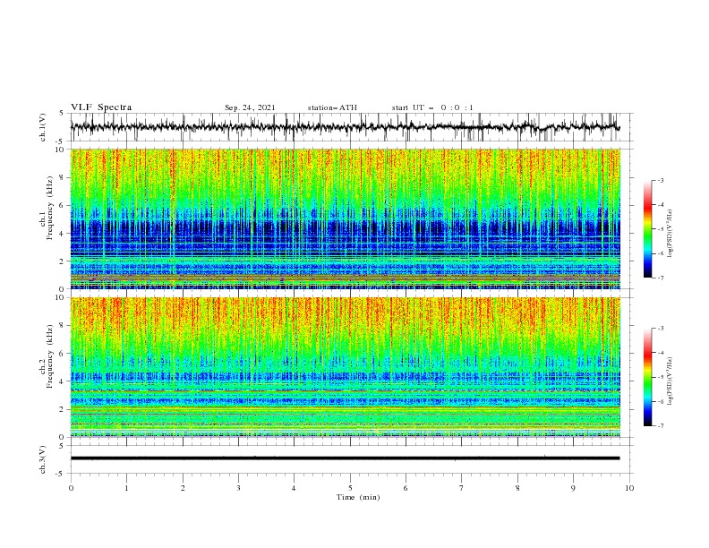Click the ch.2 Frequency (kHz) axis label

[x=47, y=356]
